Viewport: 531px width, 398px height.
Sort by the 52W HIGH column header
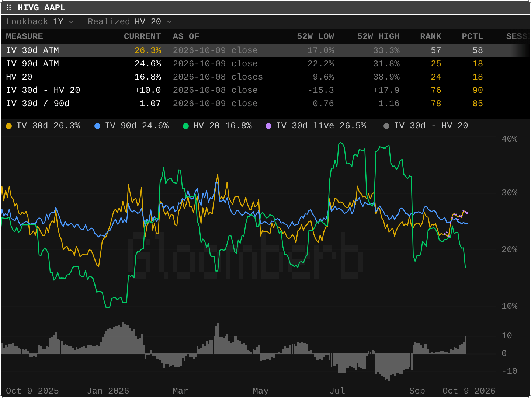(x=378, y=36)
